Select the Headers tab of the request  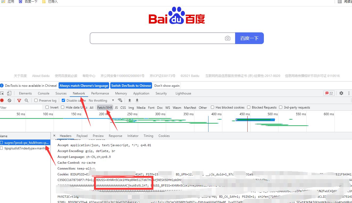[x=66, y=136]
